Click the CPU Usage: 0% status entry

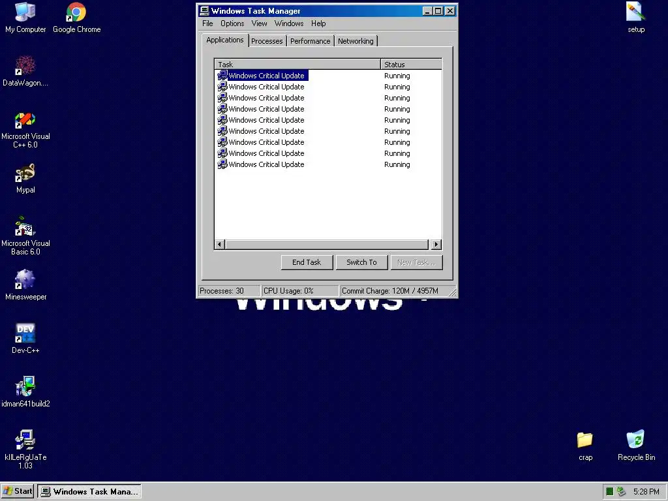tap(300, 291)
